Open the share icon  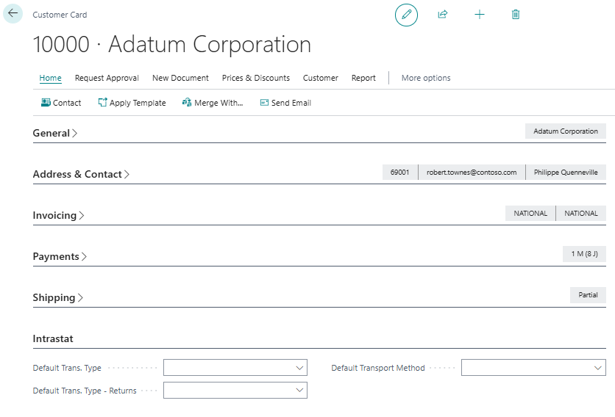point(442,15)
